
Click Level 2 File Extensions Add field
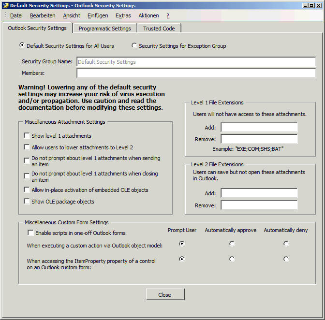(259, 193)
